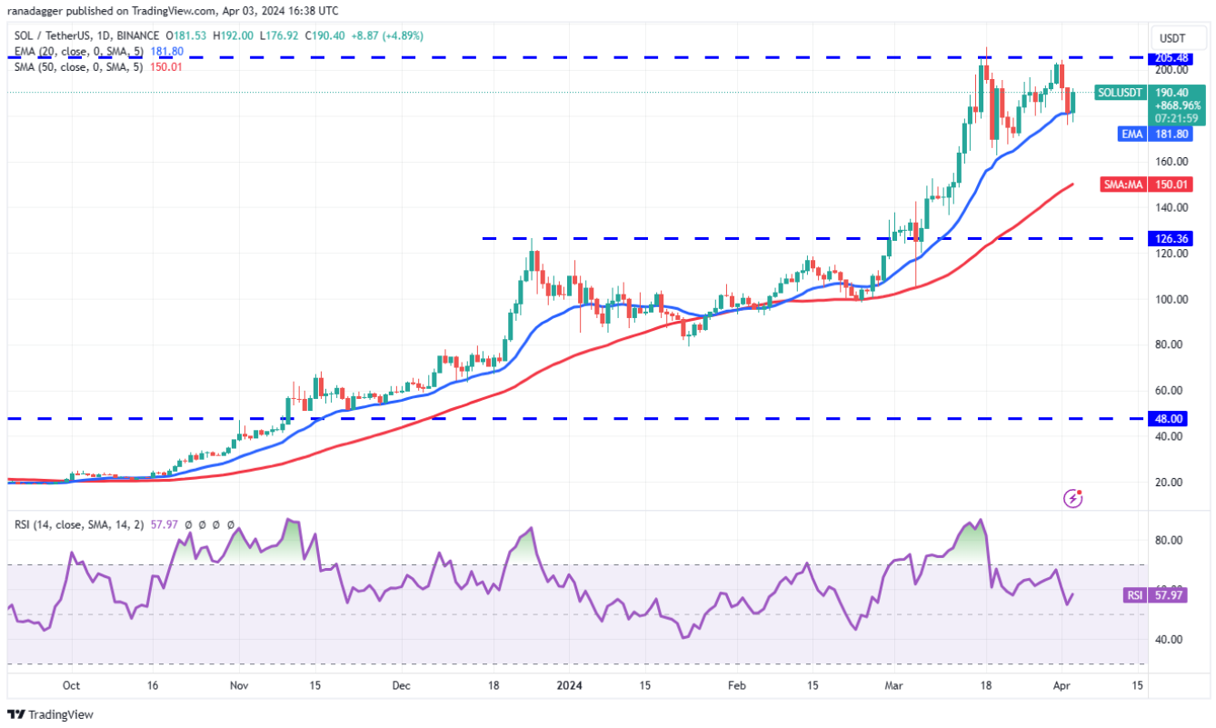Click the TradingView logo at bottom left

[x=50, y=715]
